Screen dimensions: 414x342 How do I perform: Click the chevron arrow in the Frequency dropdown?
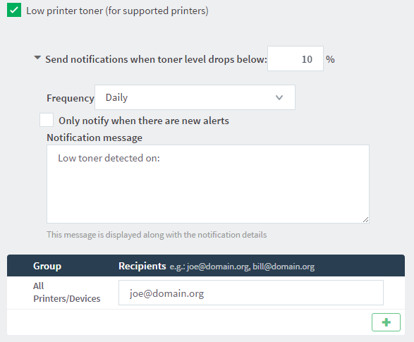click(x=279, y=97)
